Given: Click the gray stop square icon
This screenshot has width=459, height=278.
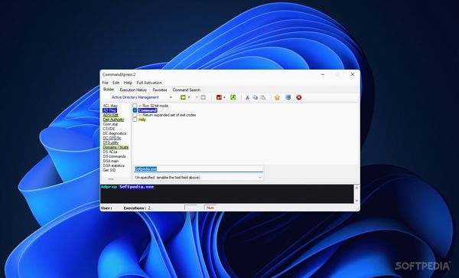Looking at the screenshot, I should click(203, 97).
